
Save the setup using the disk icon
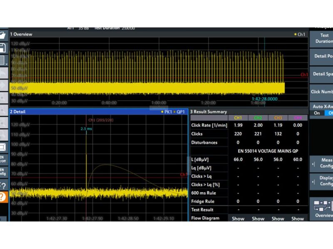(x=3, y=47)
